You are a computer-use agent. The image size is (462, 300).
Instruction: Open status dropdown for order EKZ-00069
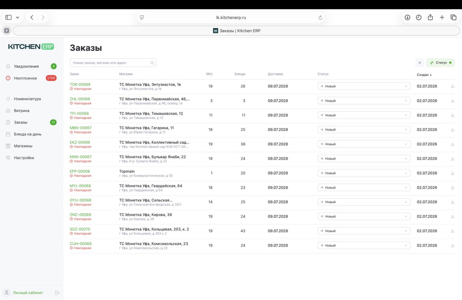tap(364, 144)
